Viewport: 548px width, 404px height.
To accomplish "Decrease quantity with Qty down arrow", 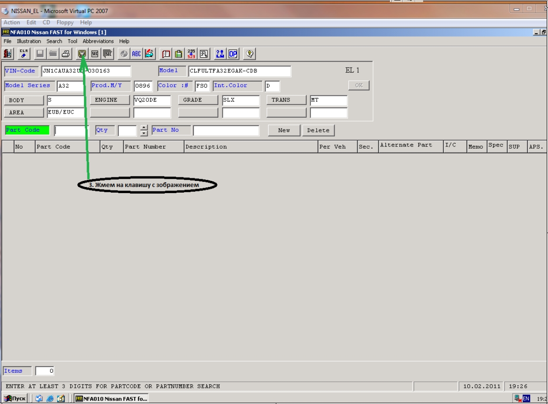I will click(144, 133).
